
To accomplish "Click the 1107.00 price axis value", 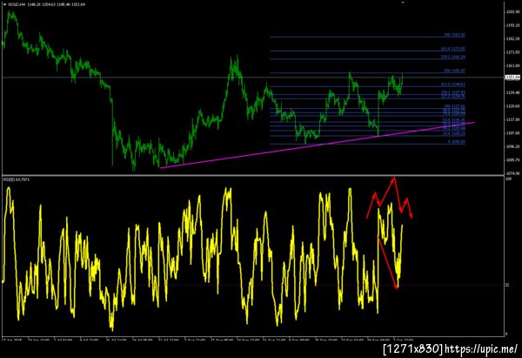I will (512, 133).
